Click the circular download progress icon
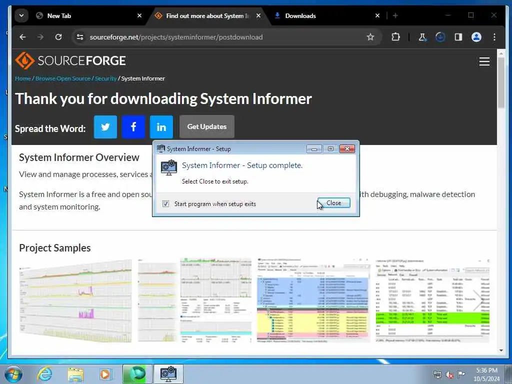 pos(440,37)
